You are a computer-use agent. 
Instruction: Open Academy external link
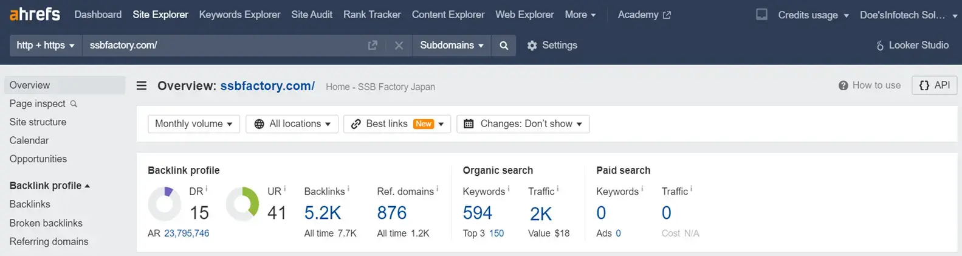(644, 15)
